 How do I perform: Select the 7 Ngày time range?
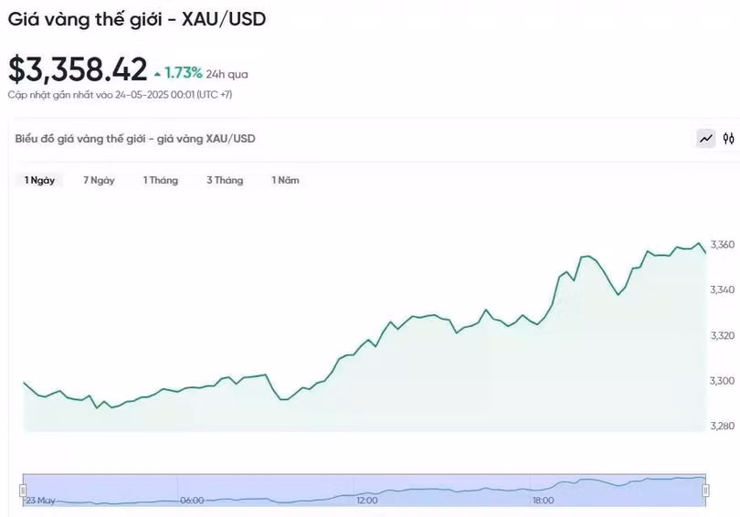click(x=99, y=180)
